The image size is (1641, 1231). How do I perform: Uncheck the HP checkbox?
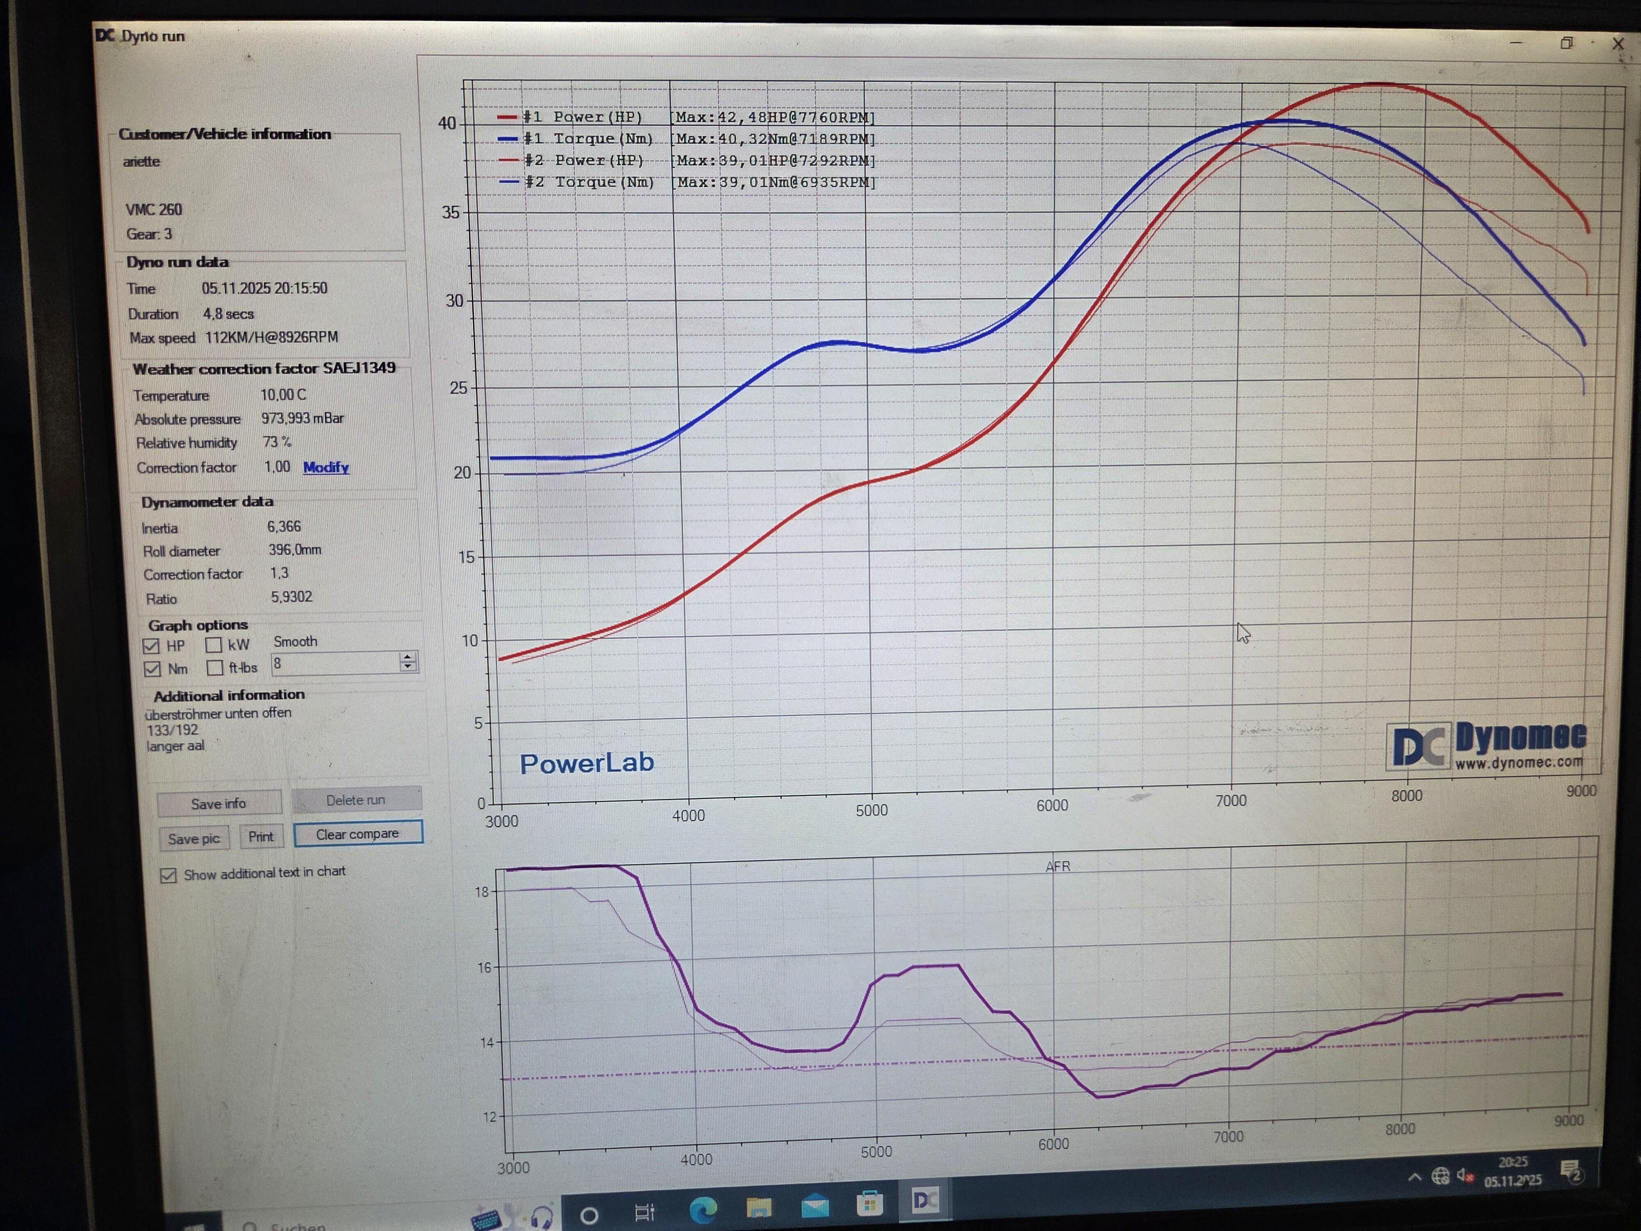click(151, 646)
